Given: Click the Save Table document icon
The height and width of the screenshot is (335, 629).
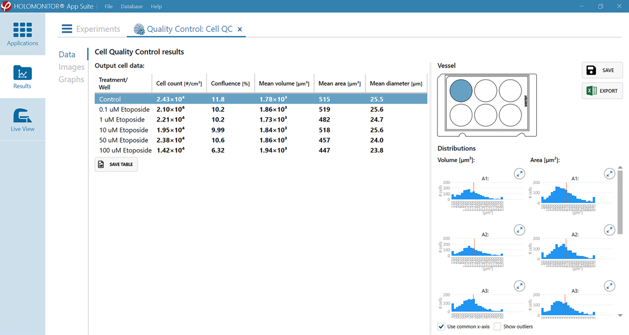Looking at the screenshot, I should [101, 164].
